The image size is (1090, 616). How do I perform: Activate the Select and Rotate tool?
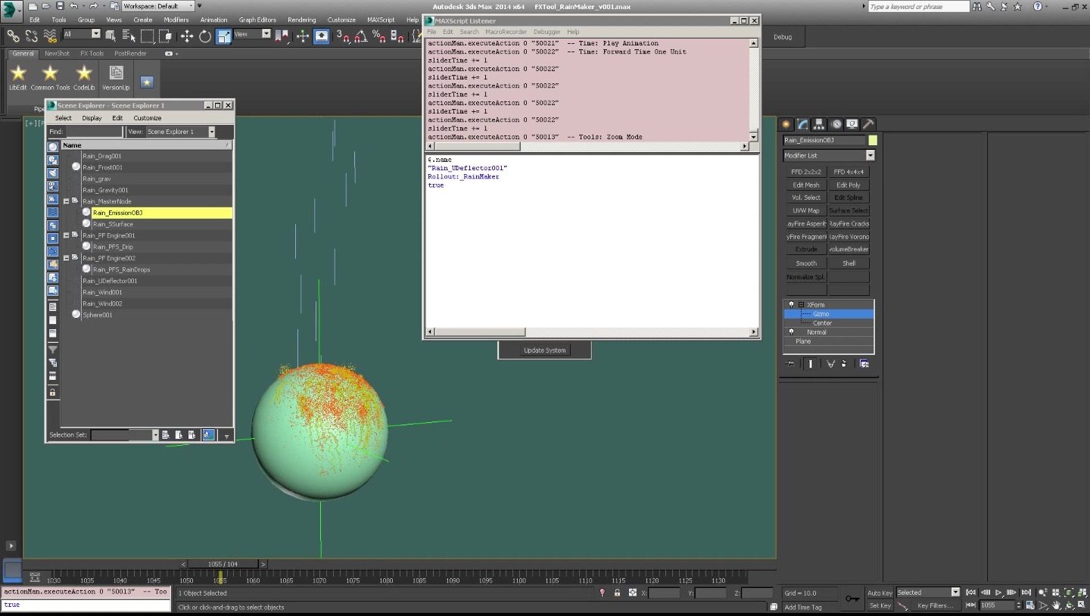tap(205, 36)
